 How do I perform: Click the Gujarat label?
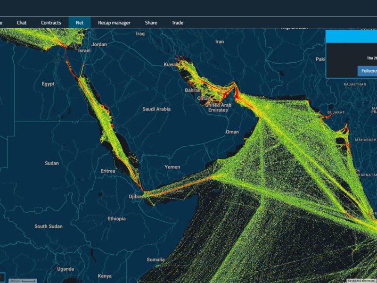pos(336,112)
